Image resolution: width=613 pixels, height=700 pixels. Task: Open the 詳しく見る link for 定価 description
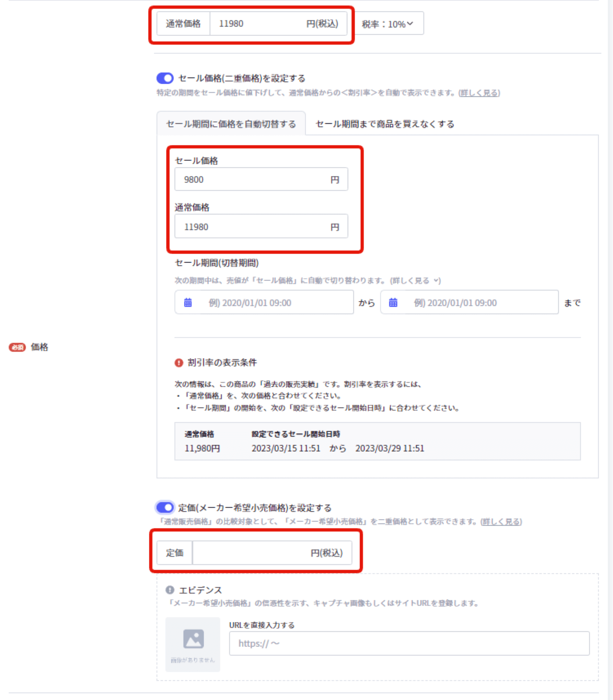click(501, 522)
